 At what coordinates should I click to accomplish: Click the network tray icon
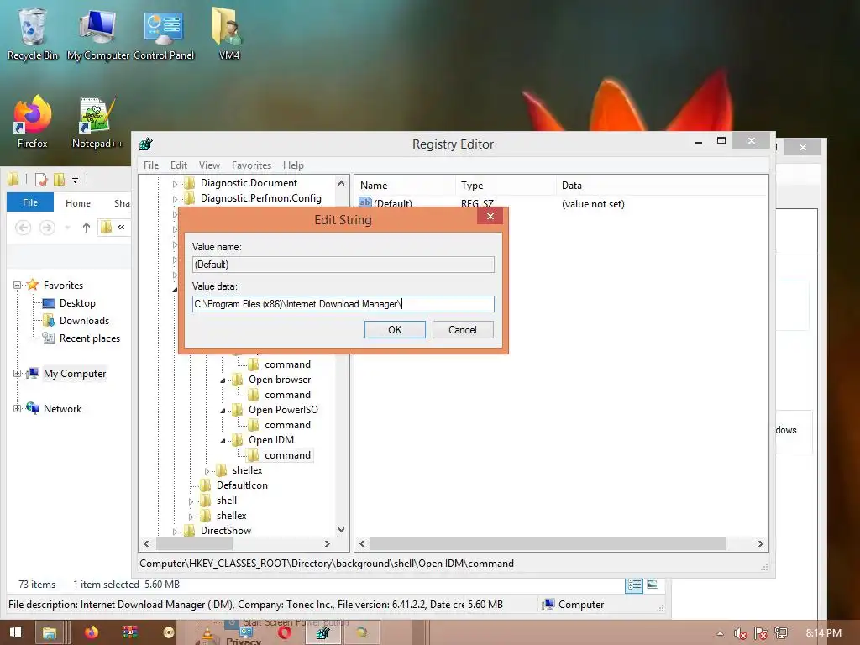point(781,633)
